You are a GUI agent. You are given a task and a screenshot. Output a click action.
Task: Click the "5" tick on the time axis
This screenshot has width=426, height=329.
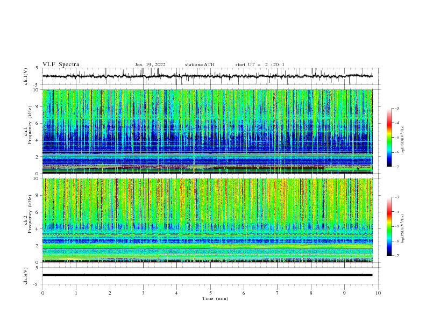click(x=210, y=293)
